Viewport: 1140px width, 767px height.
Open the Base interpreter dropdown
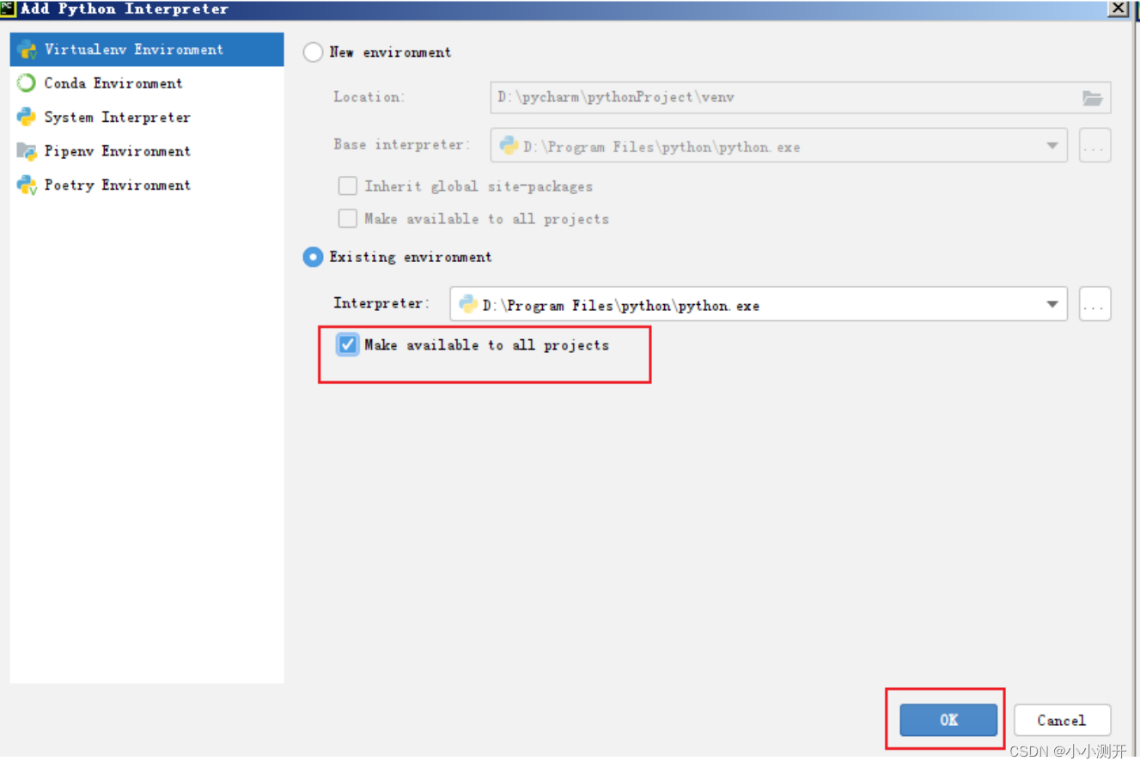(x=1052, y=145)
